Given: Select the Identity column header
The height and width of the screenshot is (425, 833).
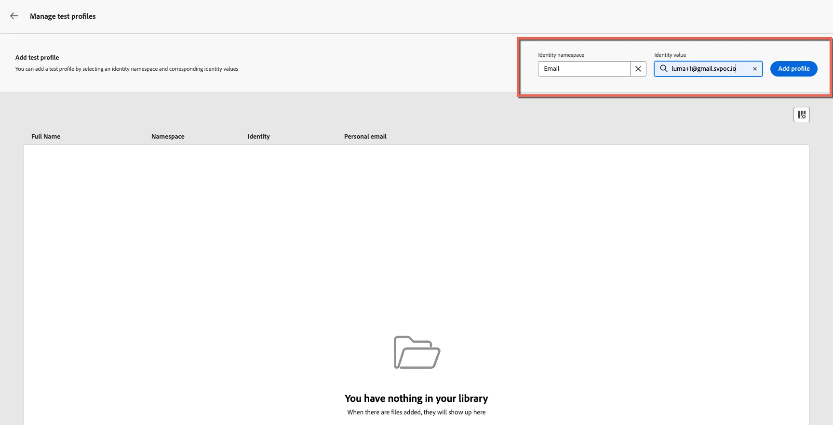Looking at the screenshot, I should 259,137.
